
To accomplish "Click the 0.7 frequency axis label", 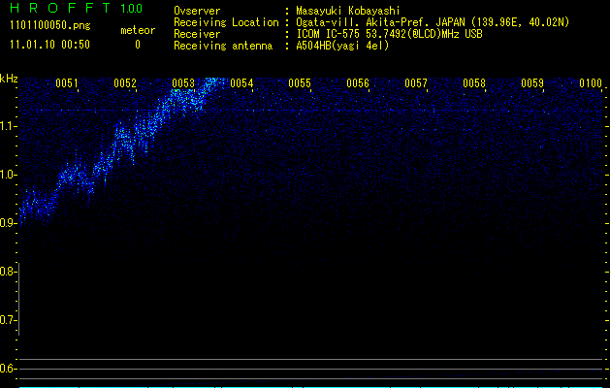I will 8,320.
